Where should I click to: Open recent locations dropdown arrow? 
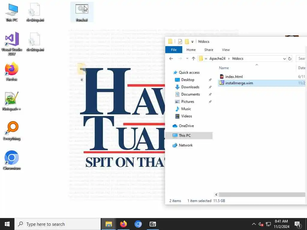[187, 58]
